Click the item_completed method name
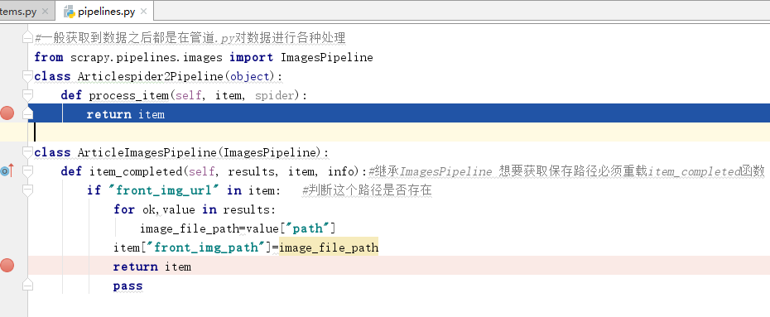Viewport: 770px width, 317px height. (x=136, y=172)
